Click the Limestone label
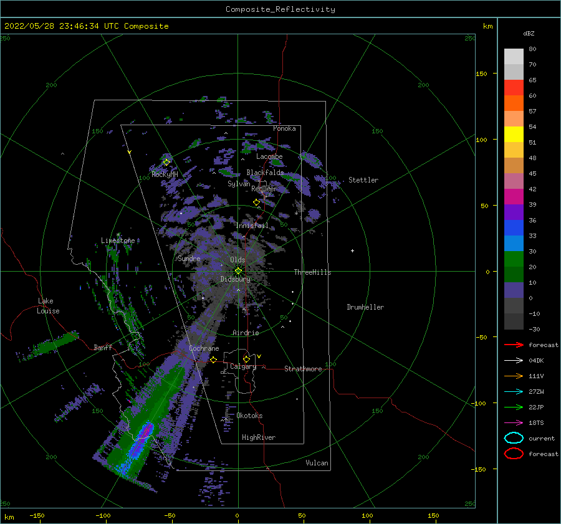The width and height of the screenshot is (561, 524). click(x=118, y=241)
